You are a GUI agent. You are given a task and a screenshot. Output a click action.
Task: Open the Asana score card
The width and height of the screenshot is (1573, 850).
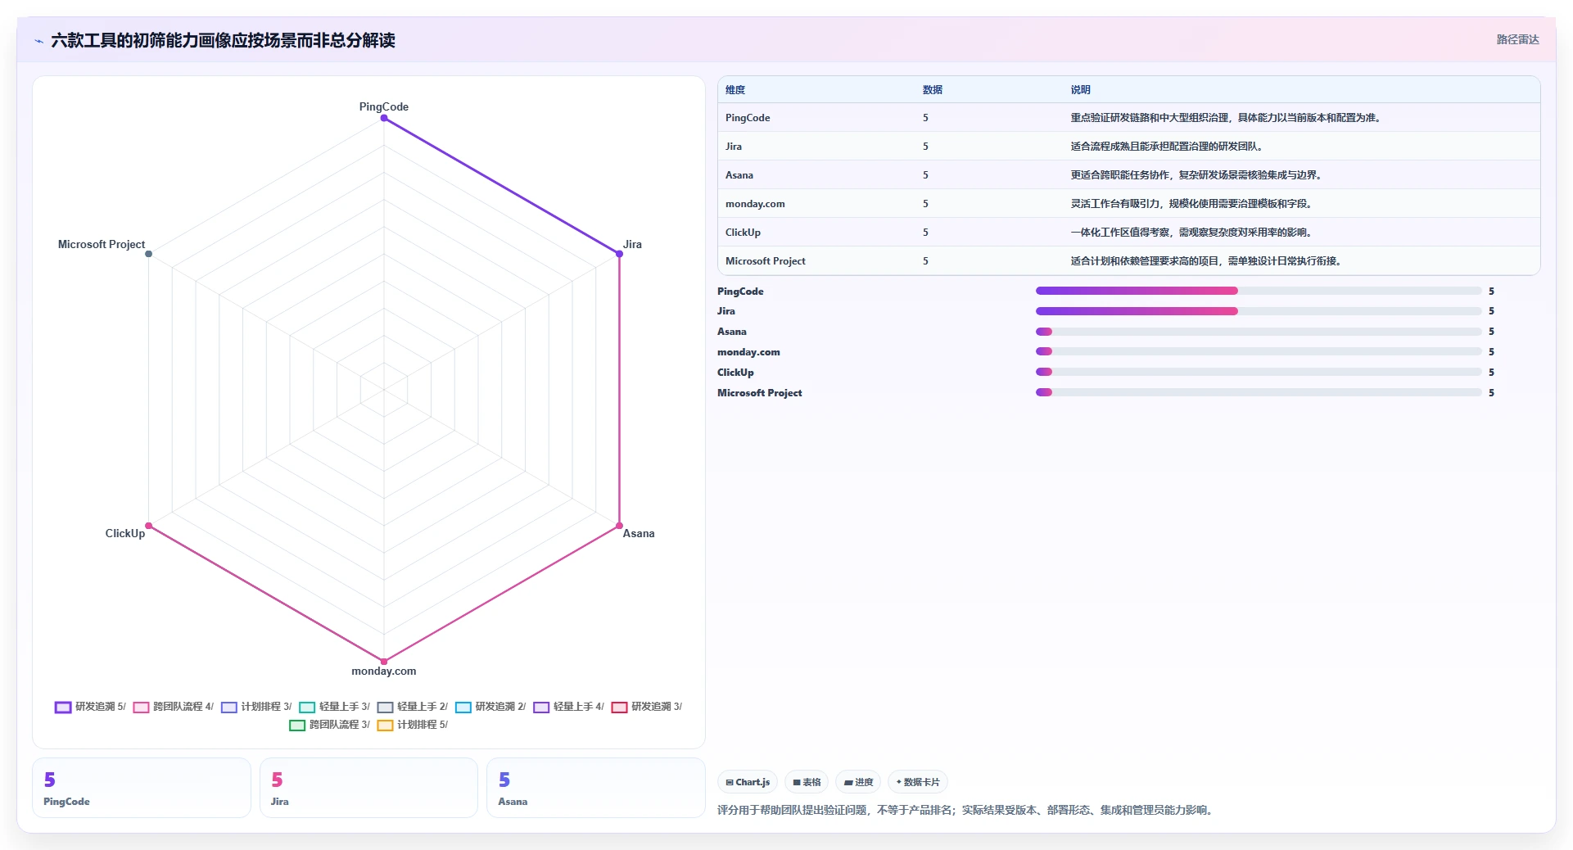596,788
